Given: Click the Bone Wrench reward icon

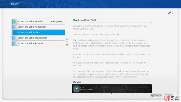Looking at the screenshot, I should click(76, 89).
